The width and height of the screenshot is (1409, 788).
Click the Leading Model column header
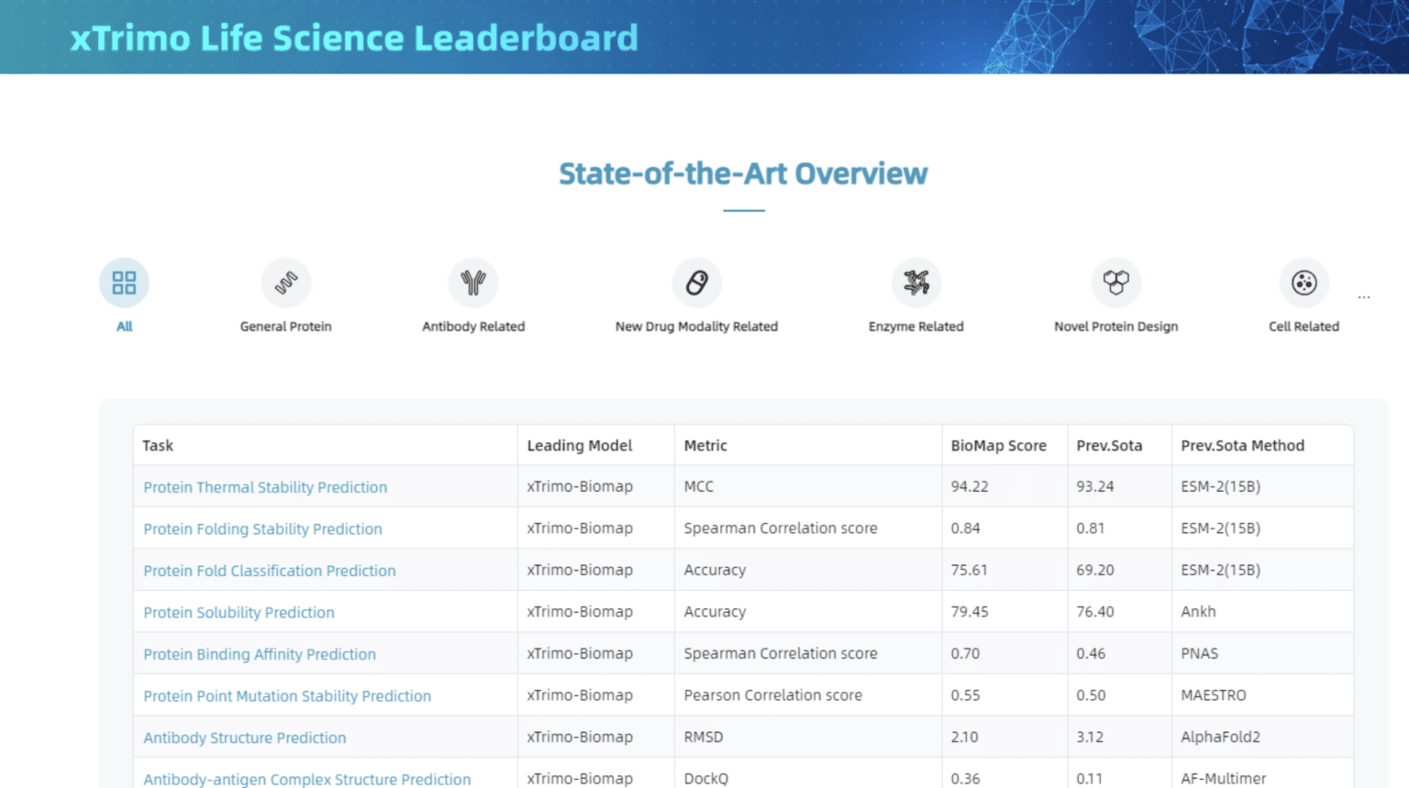579,446
